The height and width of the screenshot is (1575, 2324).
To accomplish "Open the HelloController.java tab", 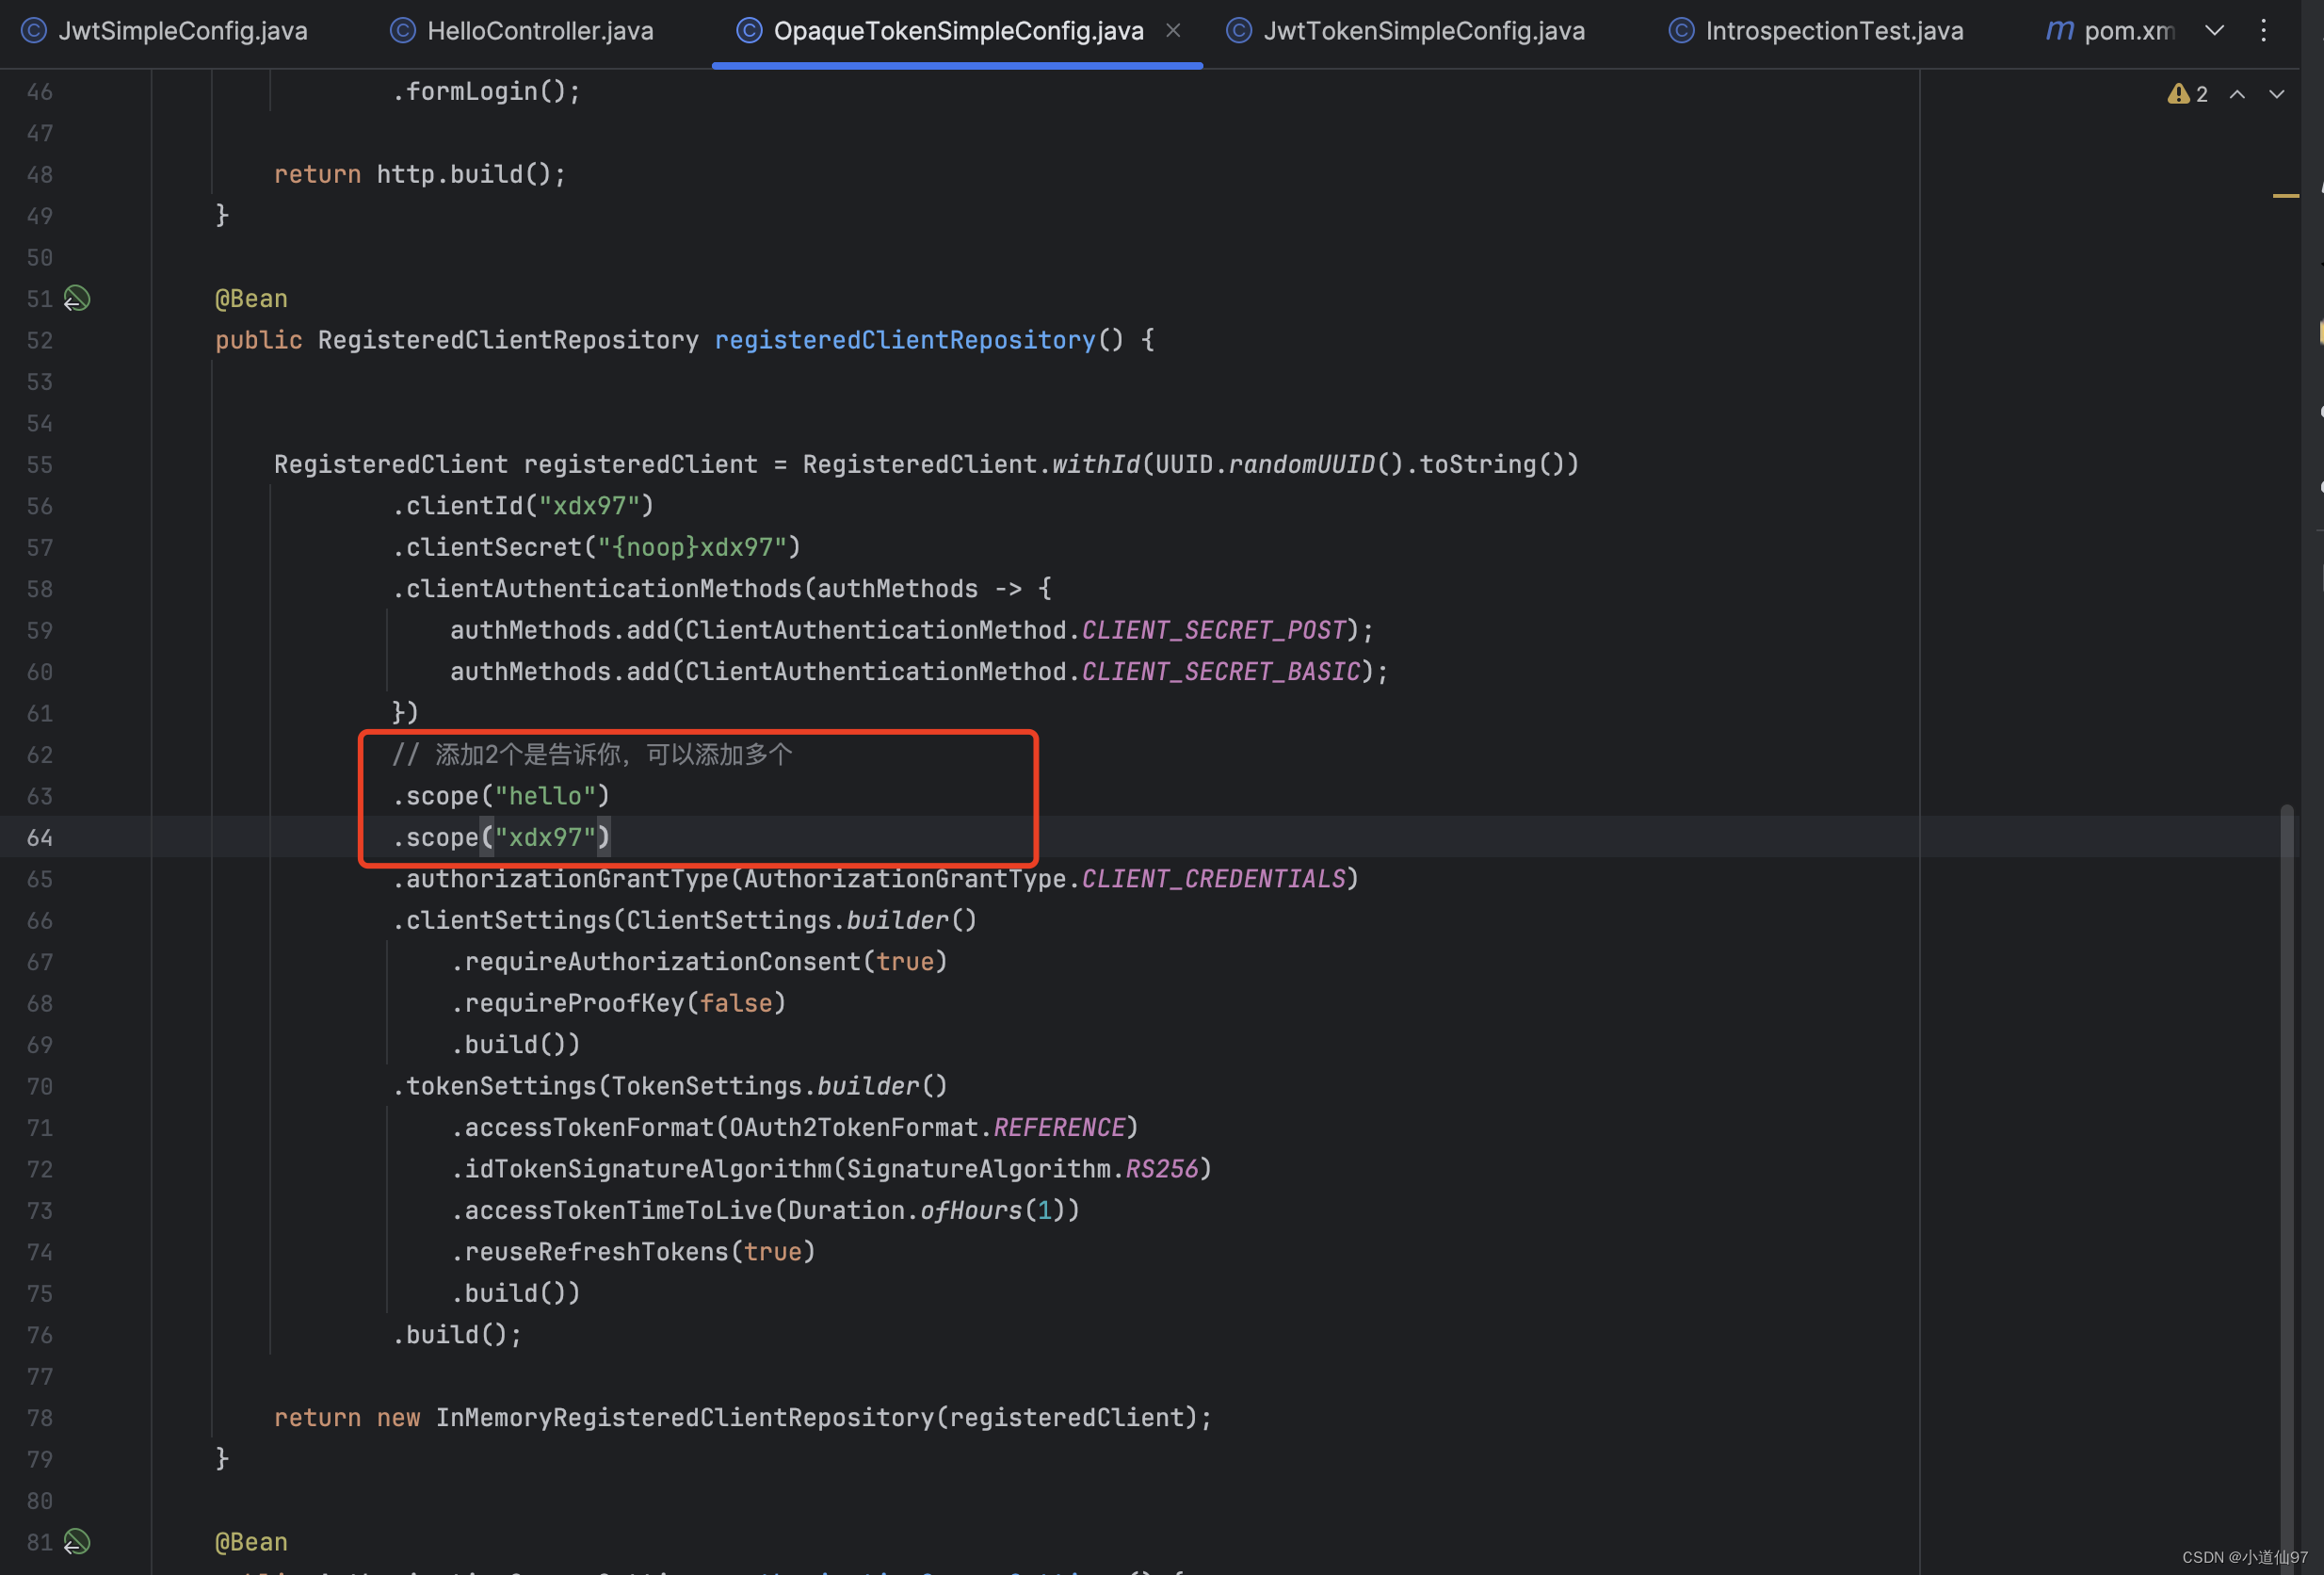I will pyautogui.click(x=540, y=31).
